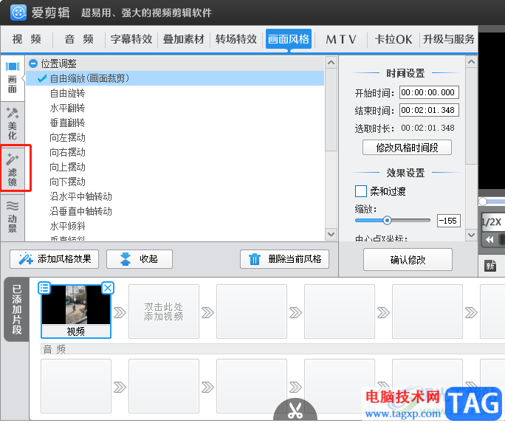Screen dimensions: 505x423
Task: Toggle the 柔和过渡 checkbox
Action: point(361,191)
